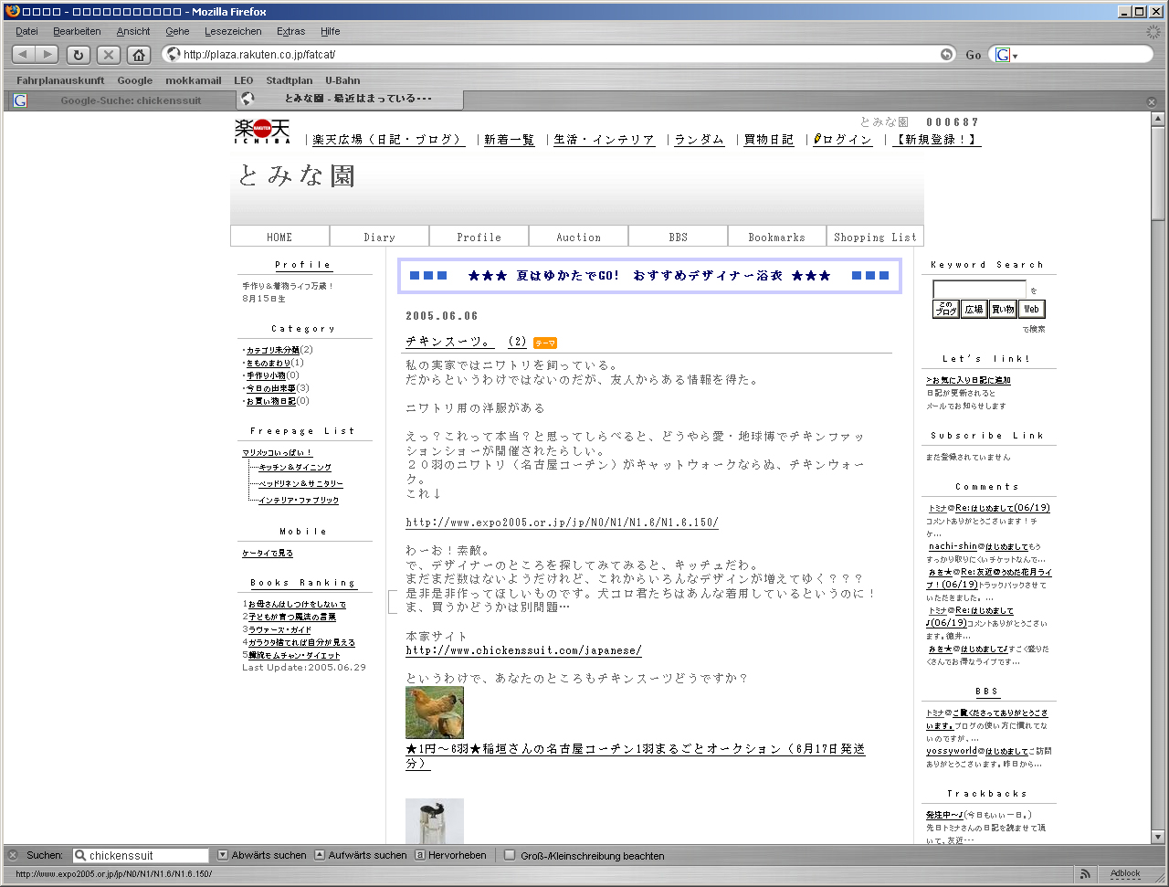This screenshot has height=887, width=1169.
Task: Click the expo2005.or.jp article link
Action: point(562,523)
